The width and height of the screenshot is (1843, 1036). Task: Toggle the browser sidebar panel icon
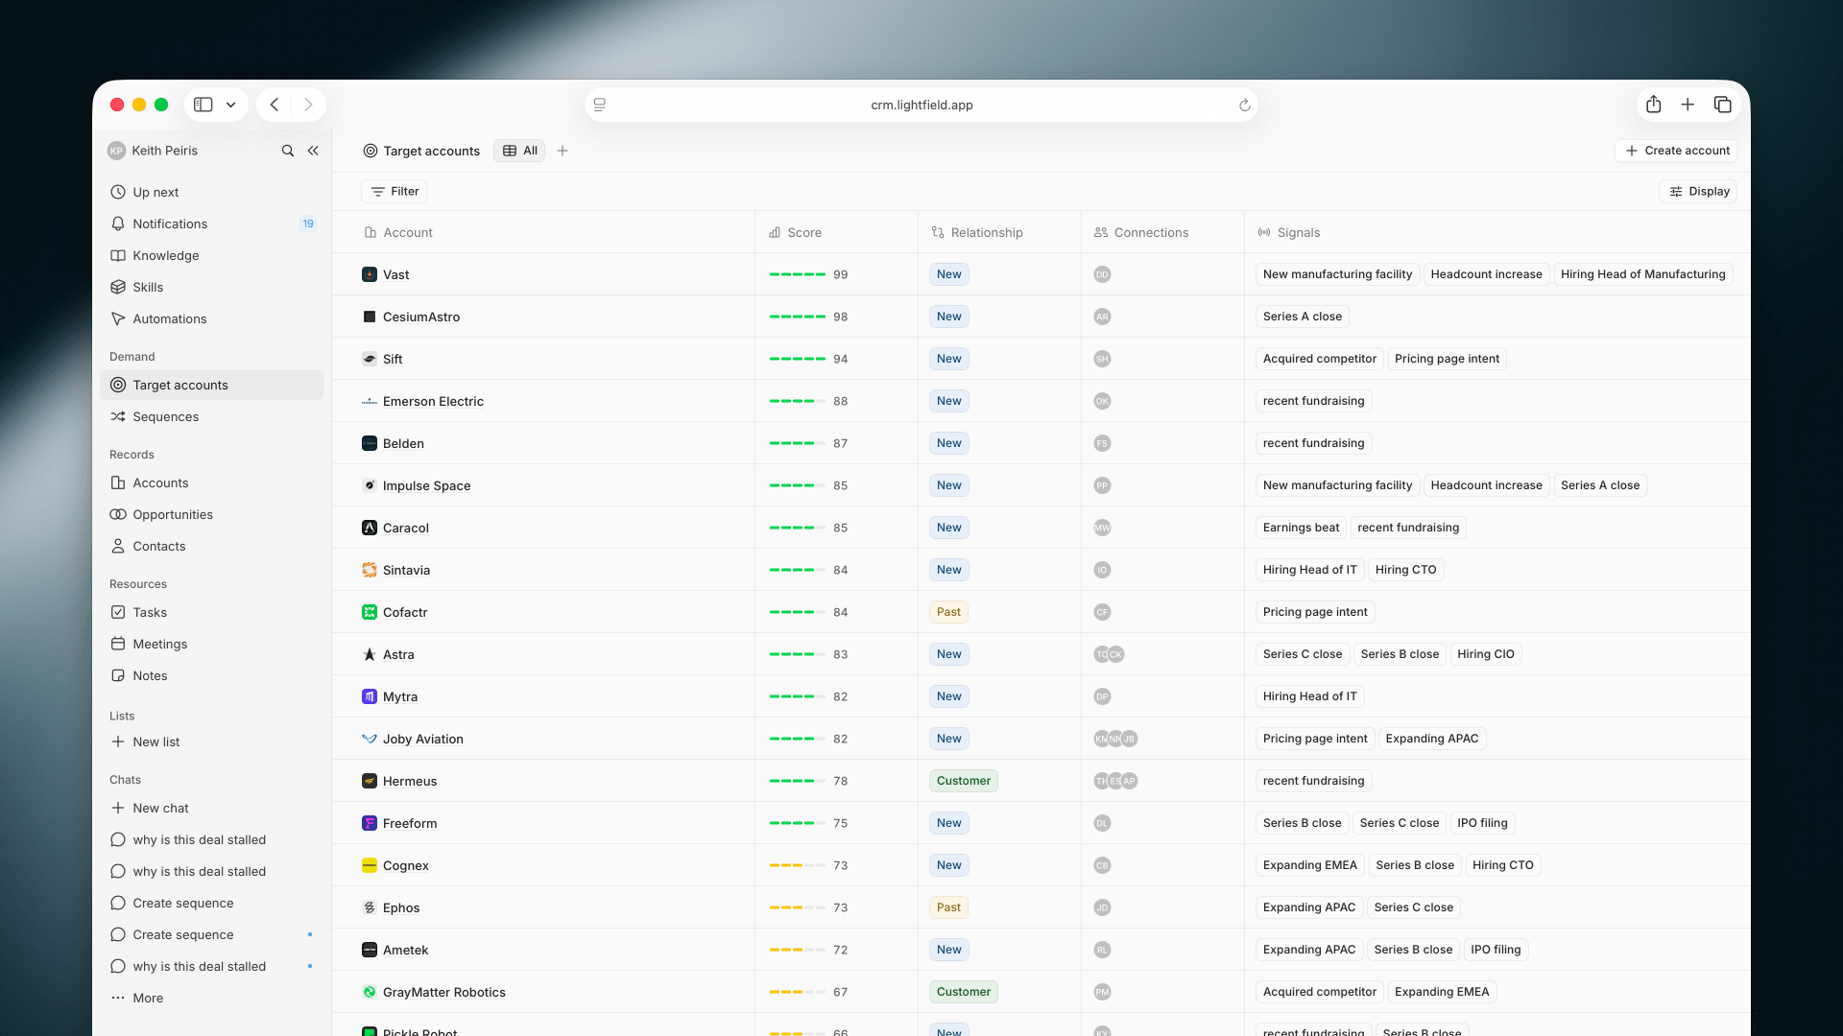[203, 105]
